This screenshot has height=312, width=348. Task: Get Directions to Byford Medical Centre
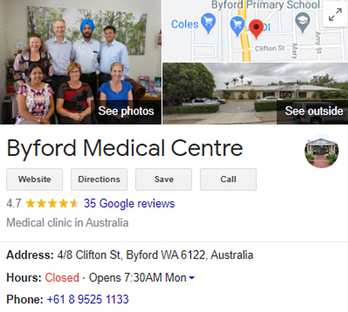(x=99, y=180)
